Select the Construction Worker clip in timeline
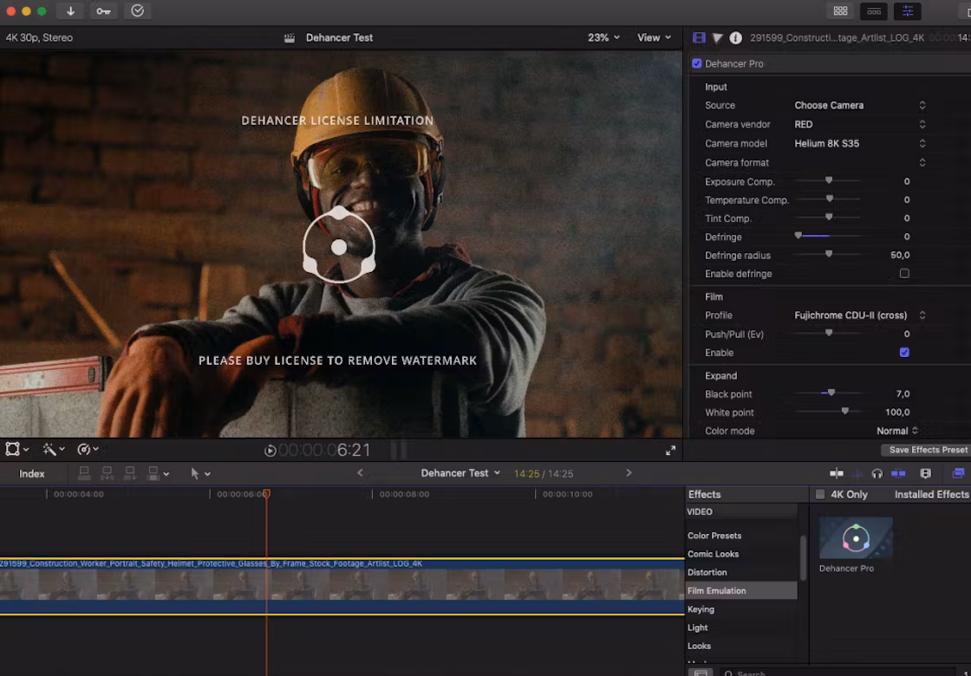 click(342, 587)
